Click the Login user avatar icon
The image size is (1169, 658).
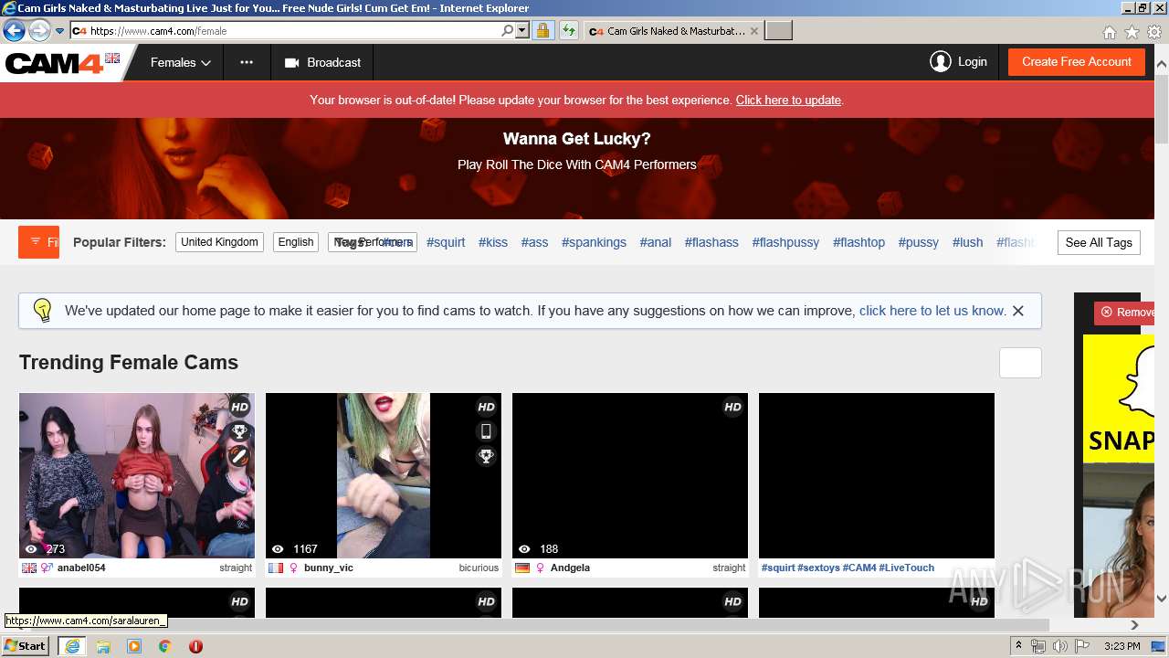[x=940, y=62]
